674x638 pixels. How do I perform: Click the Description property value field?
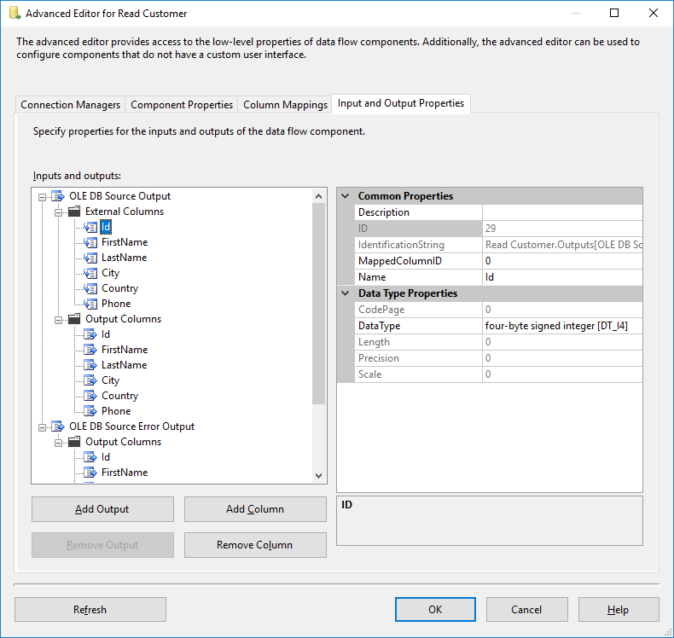click(x=562, y=212)
